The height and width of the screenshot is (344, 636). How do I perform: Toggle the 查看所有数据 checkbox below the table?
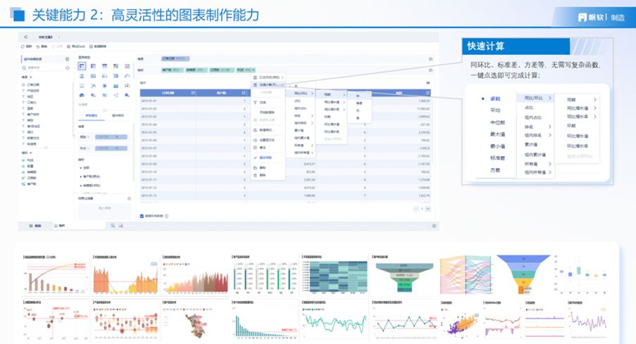pos(142,216)
